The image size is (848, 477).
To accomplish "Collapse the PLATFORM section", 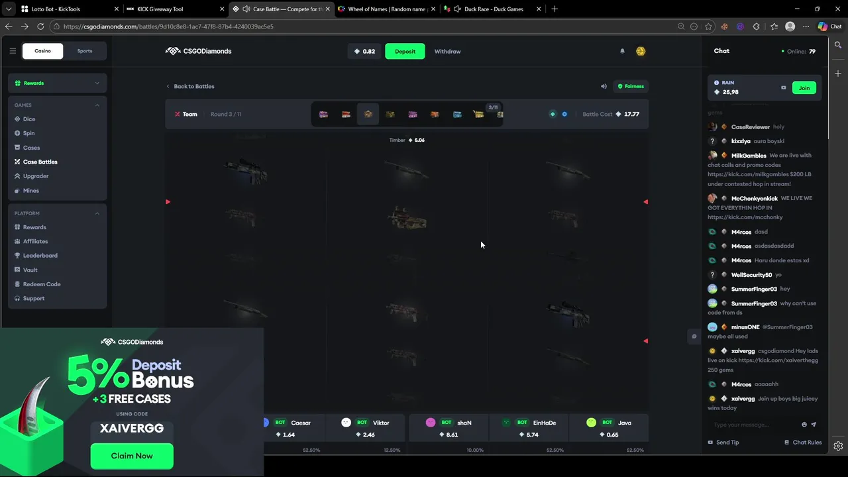I will [x=97, y=213].
